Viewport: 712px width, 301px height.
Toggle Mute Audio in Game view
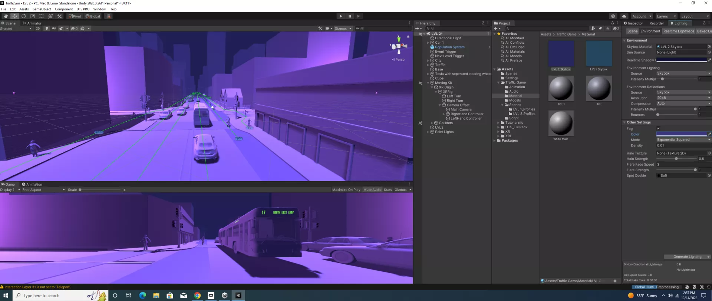click(x=372, y=190)
